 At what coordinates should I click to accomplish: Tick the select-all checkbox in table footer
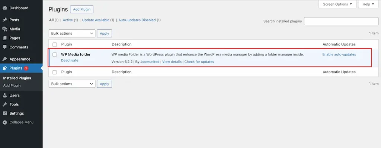click(x=55, y=72)
